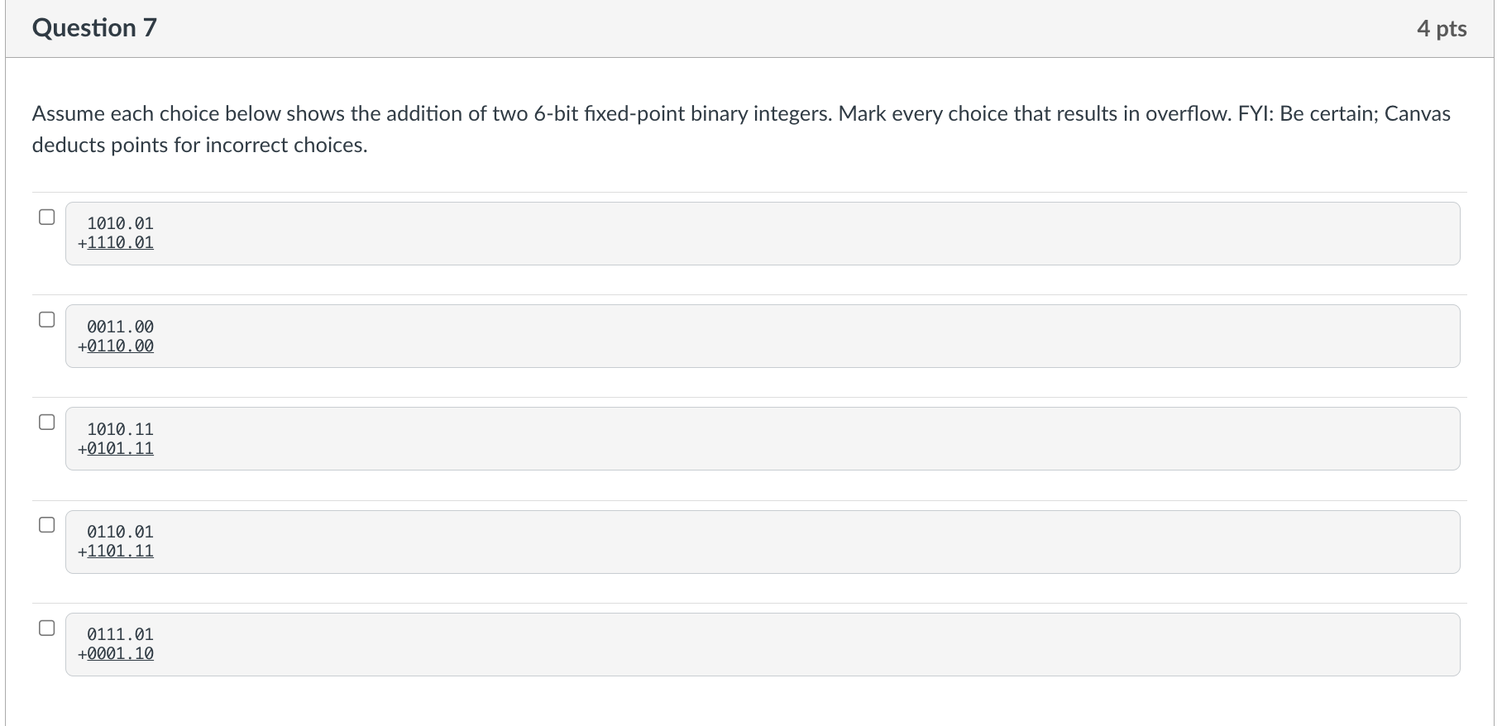The image size is (1502, 726).
Task: Check the checkbox for 0011.00 + 0110.00
Action: 46,318
